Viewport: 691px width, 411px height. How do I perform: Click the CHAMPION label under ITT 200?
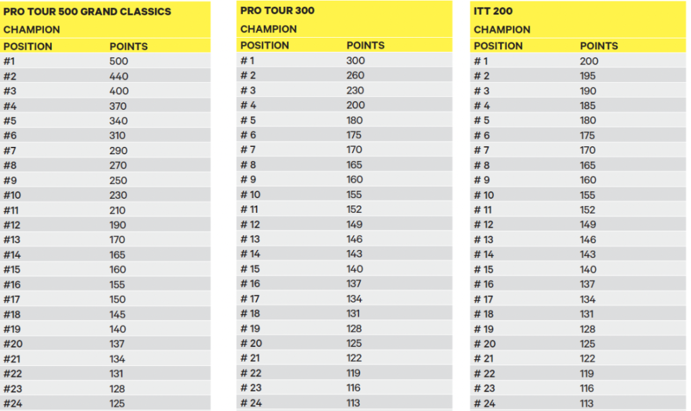[501, 30]
